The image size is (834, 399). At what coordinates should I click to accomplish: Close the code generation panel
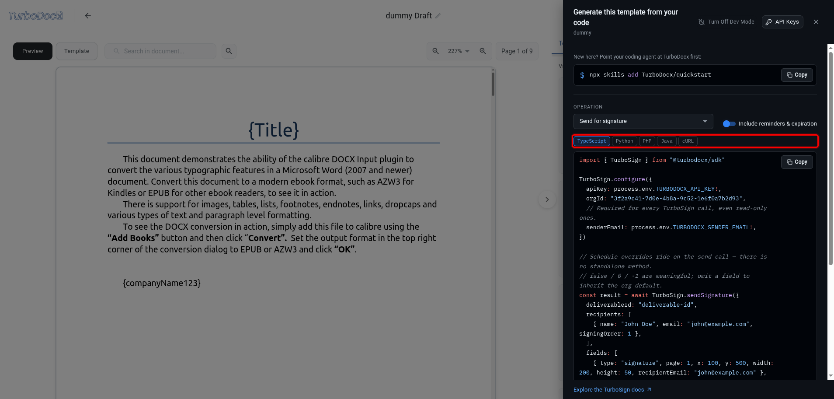(816, 22)
